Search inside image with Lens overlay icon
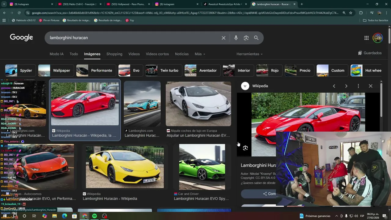This screenshot has height=220, width=391. coord(245,148)
